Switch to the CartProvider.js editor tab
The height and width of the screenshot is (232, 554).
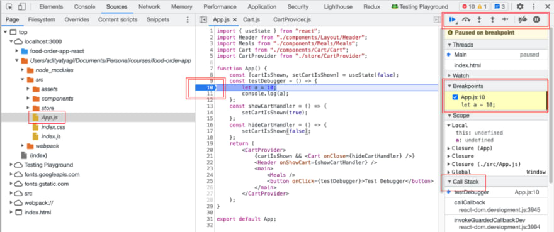pyautogui.click(x=292, y=19)
